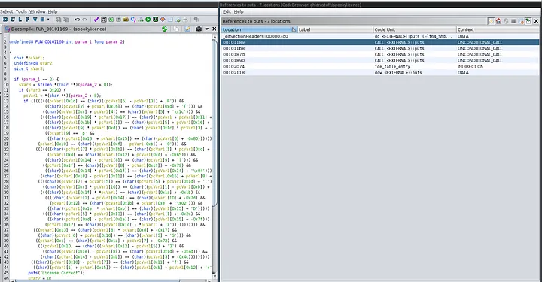Screen dimensions: 542x282
Task: Click the orange diamond toolbar icon
Action: [163, 20]
